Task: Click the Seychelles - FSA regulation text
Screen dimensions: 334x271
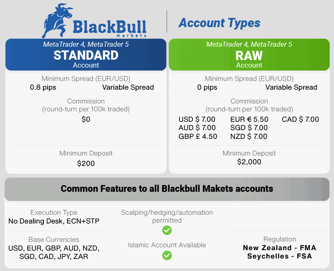Action: tap(279, 256)
